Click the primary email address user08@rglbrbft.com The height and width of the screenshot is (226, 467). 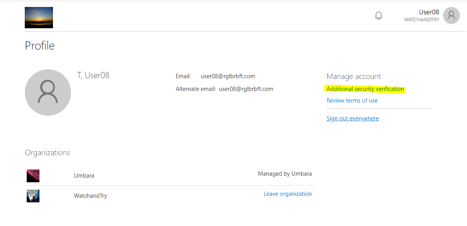(228, 76)
